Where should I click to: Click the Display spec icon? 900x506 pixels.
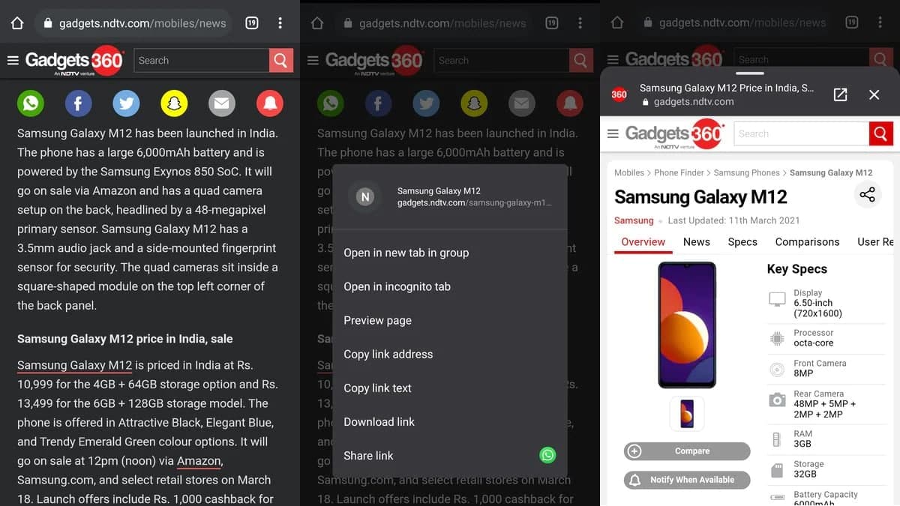[777, 300]
